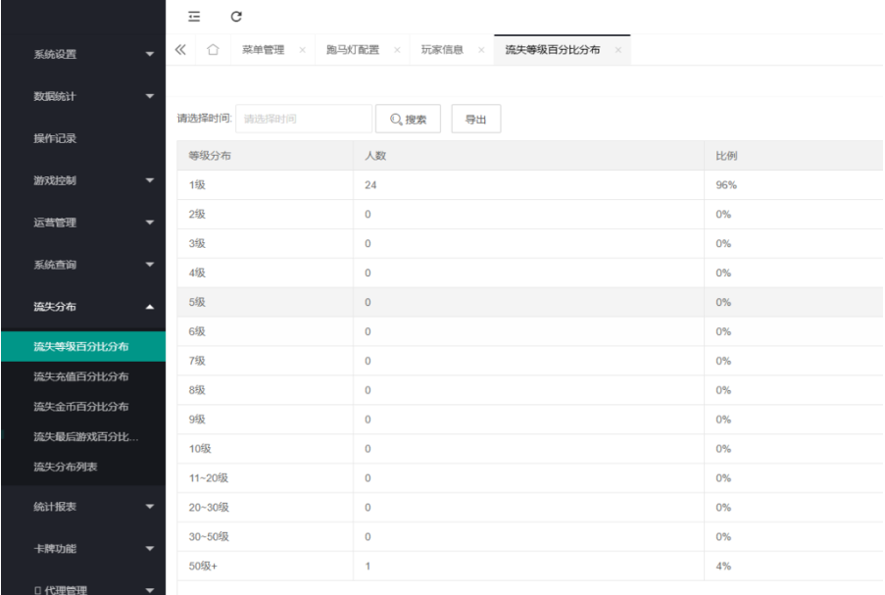The height and width of the screenshot is (595, 885).
Task: Open 操作记录 in sidebar
Action: pos(55,138)
